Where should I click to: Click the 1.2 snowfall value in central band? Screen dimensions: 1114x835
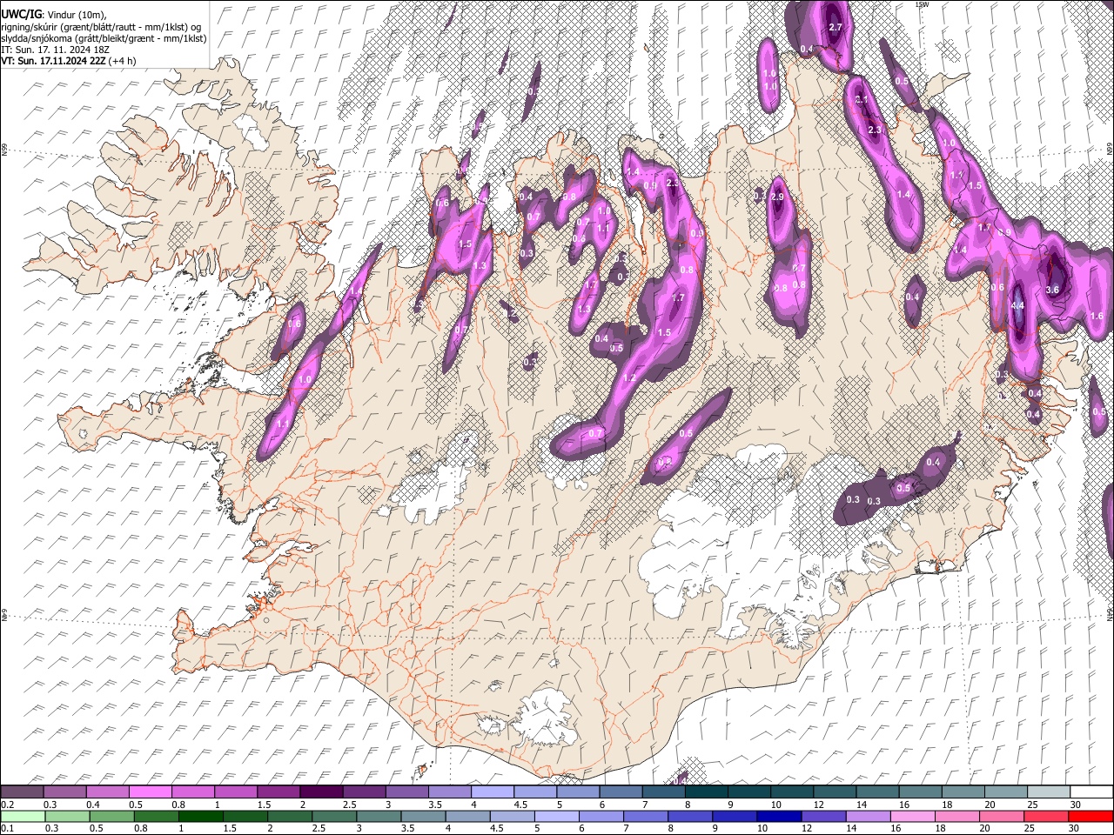630,377
